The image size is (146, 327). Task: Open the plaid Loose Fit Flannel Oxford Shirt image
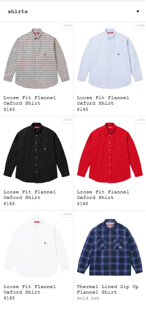[36, 58]
